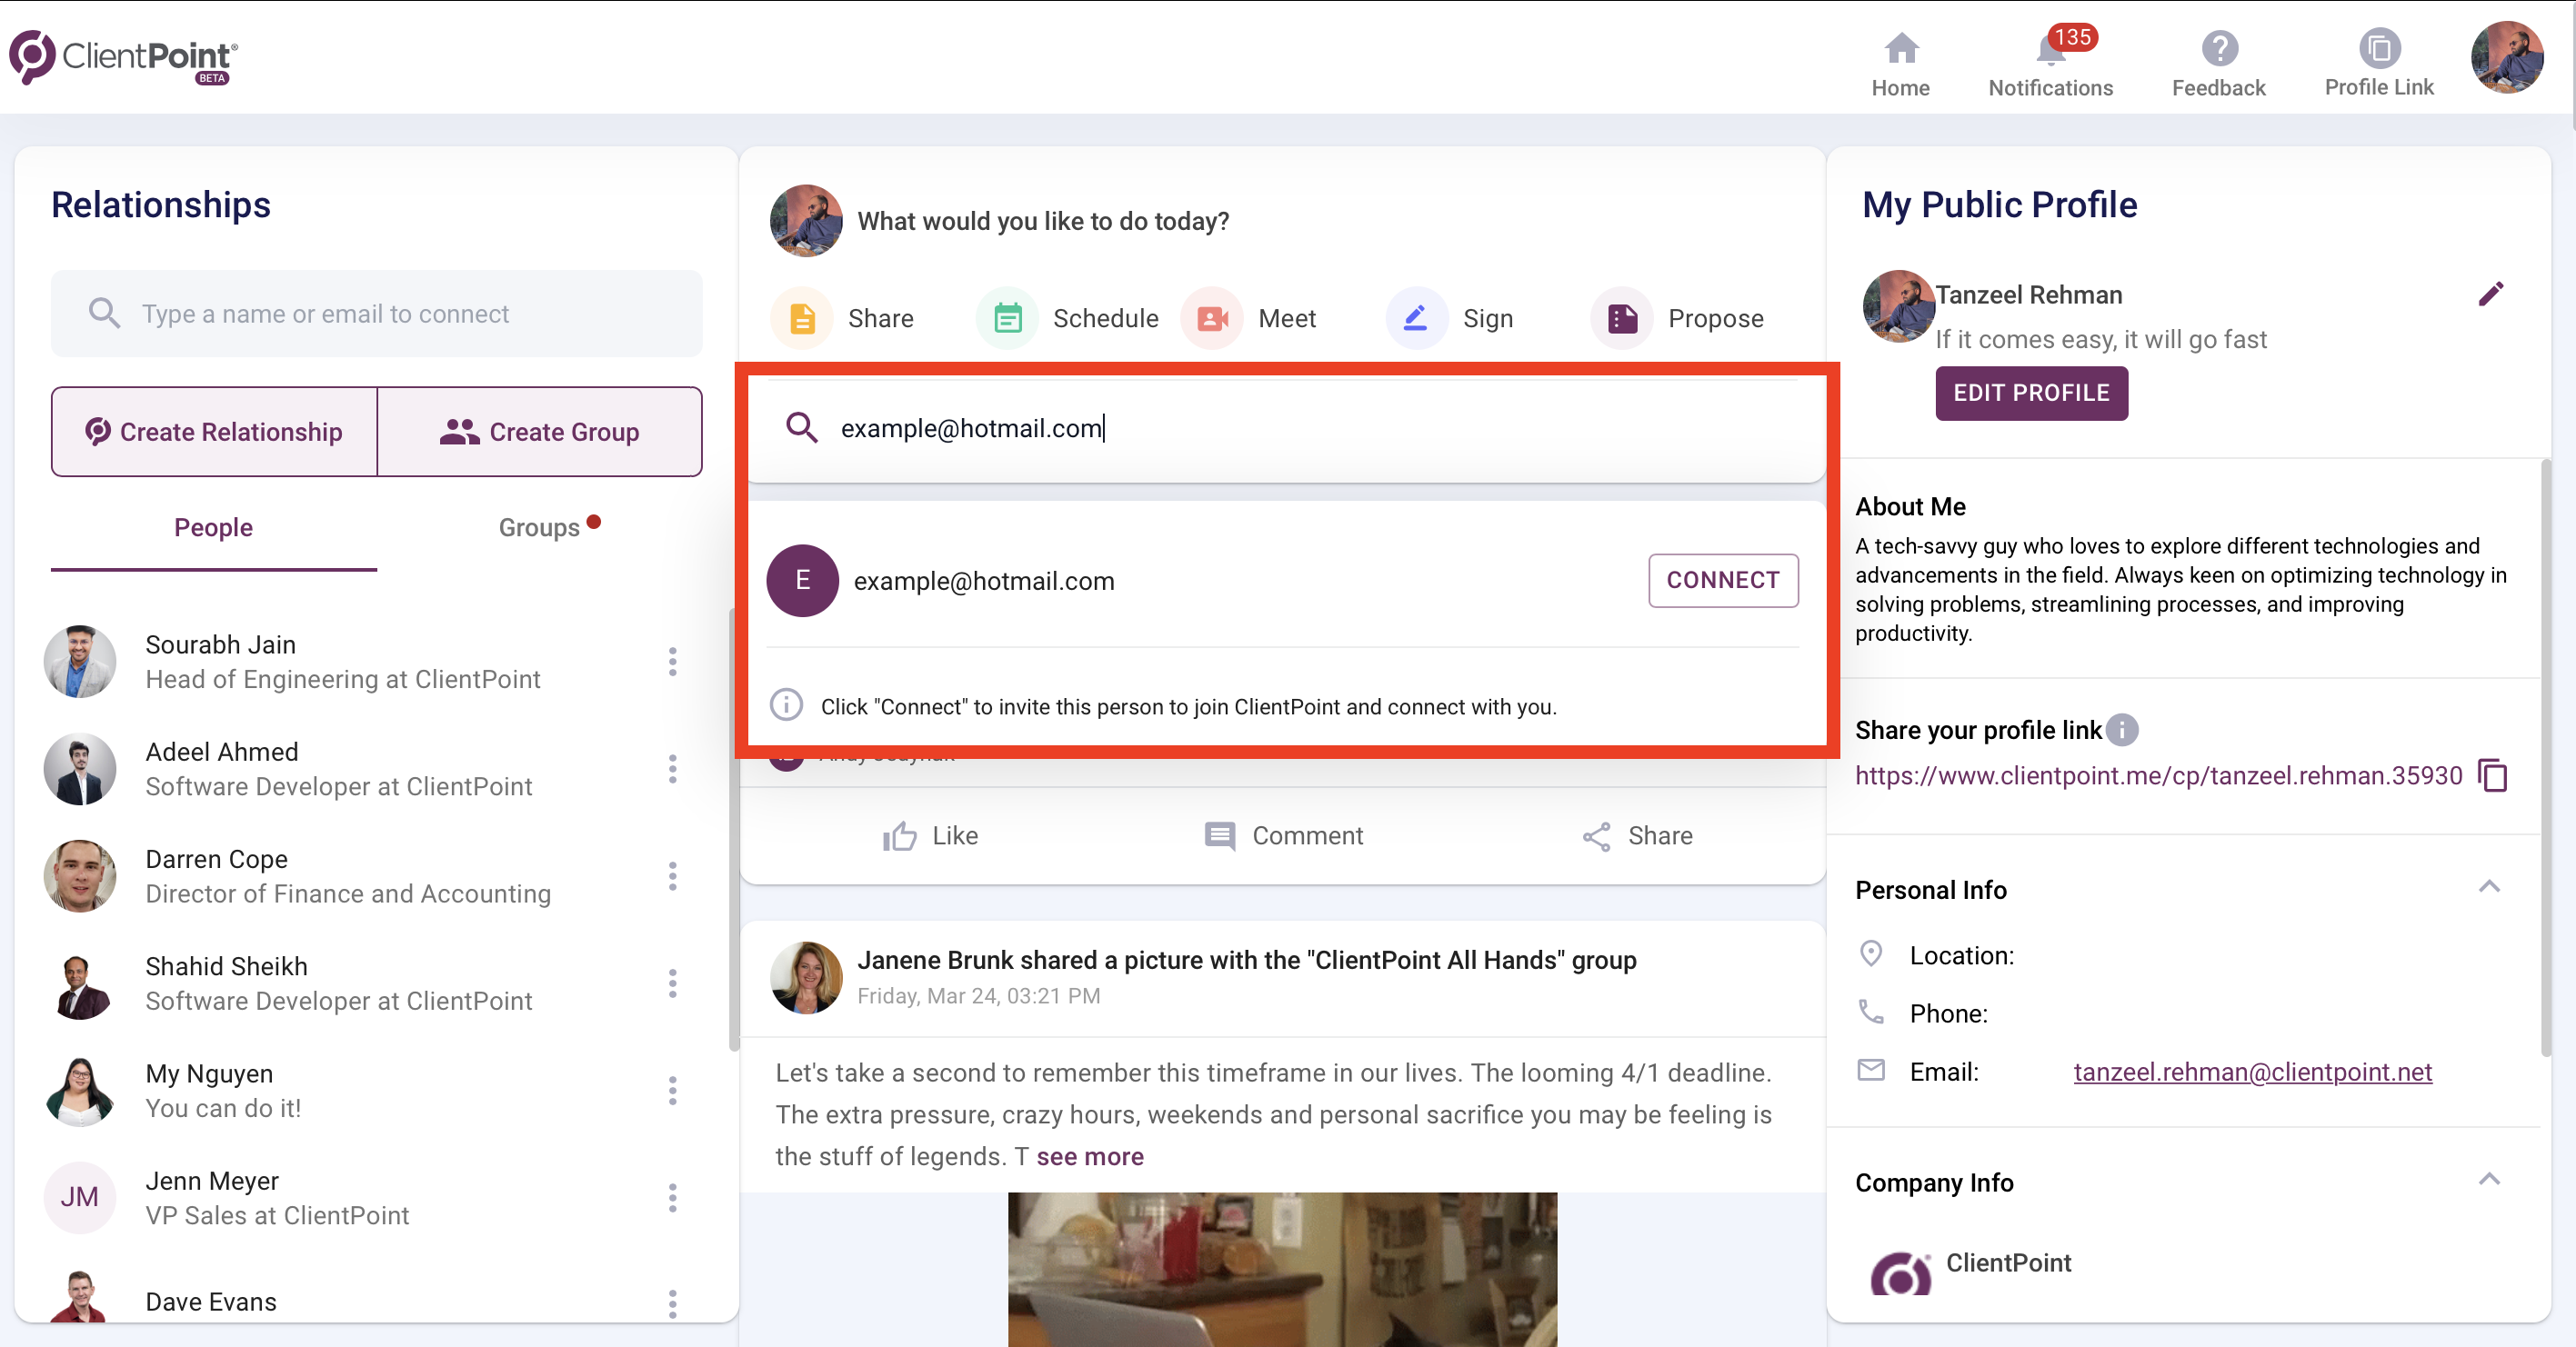Click the example@hotmail.com search input
Viewport: 2576px width, 1347px height.
point(1286,428)
